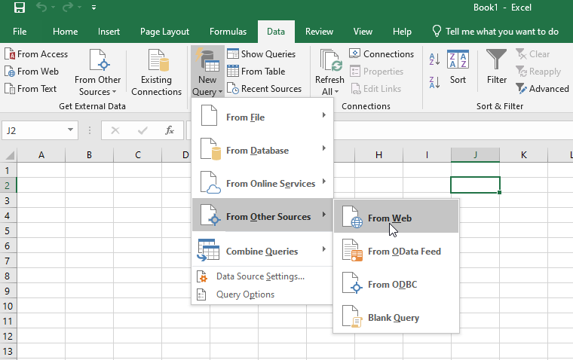Viewport: 573px width, 360px height.
Task: Click the Save icon in title bar
Action: click(20, 8)
